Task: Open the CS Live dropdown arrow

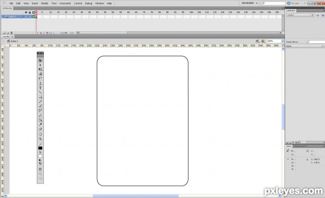Action: click(304, 3)
